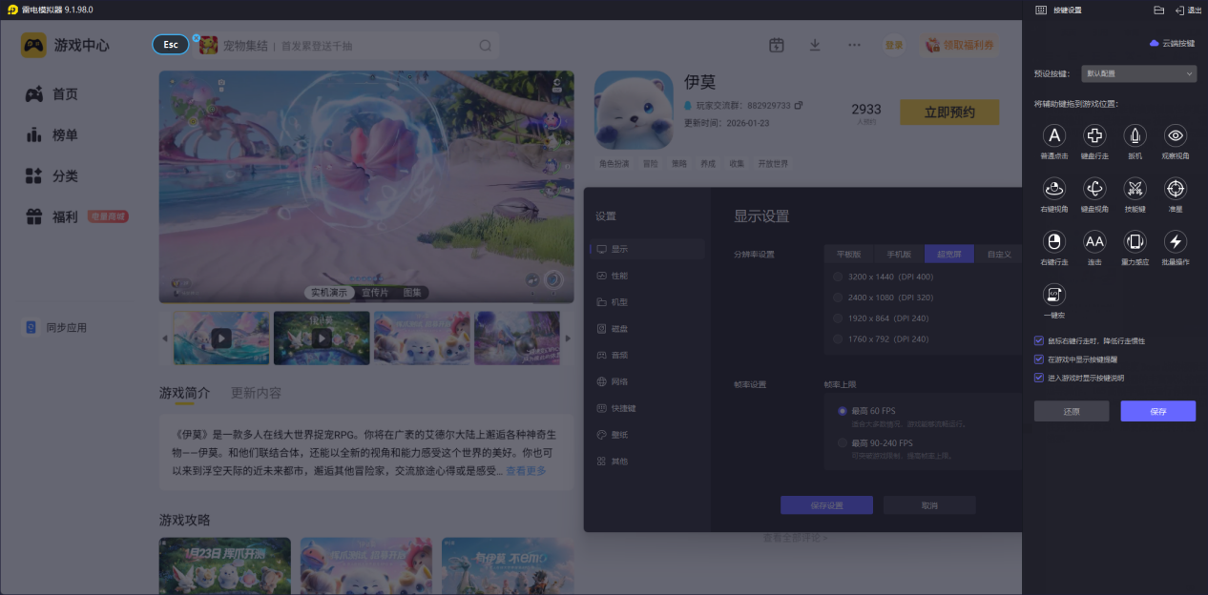Select the 键盘行走 D-pad key tool

1094,135
